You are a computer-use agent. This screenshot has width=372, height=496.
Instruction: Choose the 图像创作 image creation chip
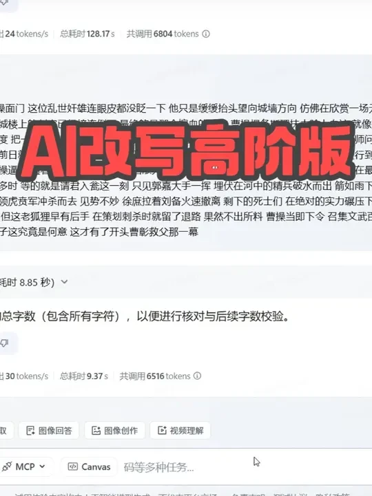tap(114, 430)
